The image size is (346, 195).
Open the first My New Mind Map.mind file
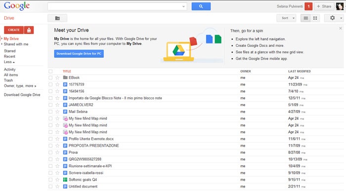[88, 118]
